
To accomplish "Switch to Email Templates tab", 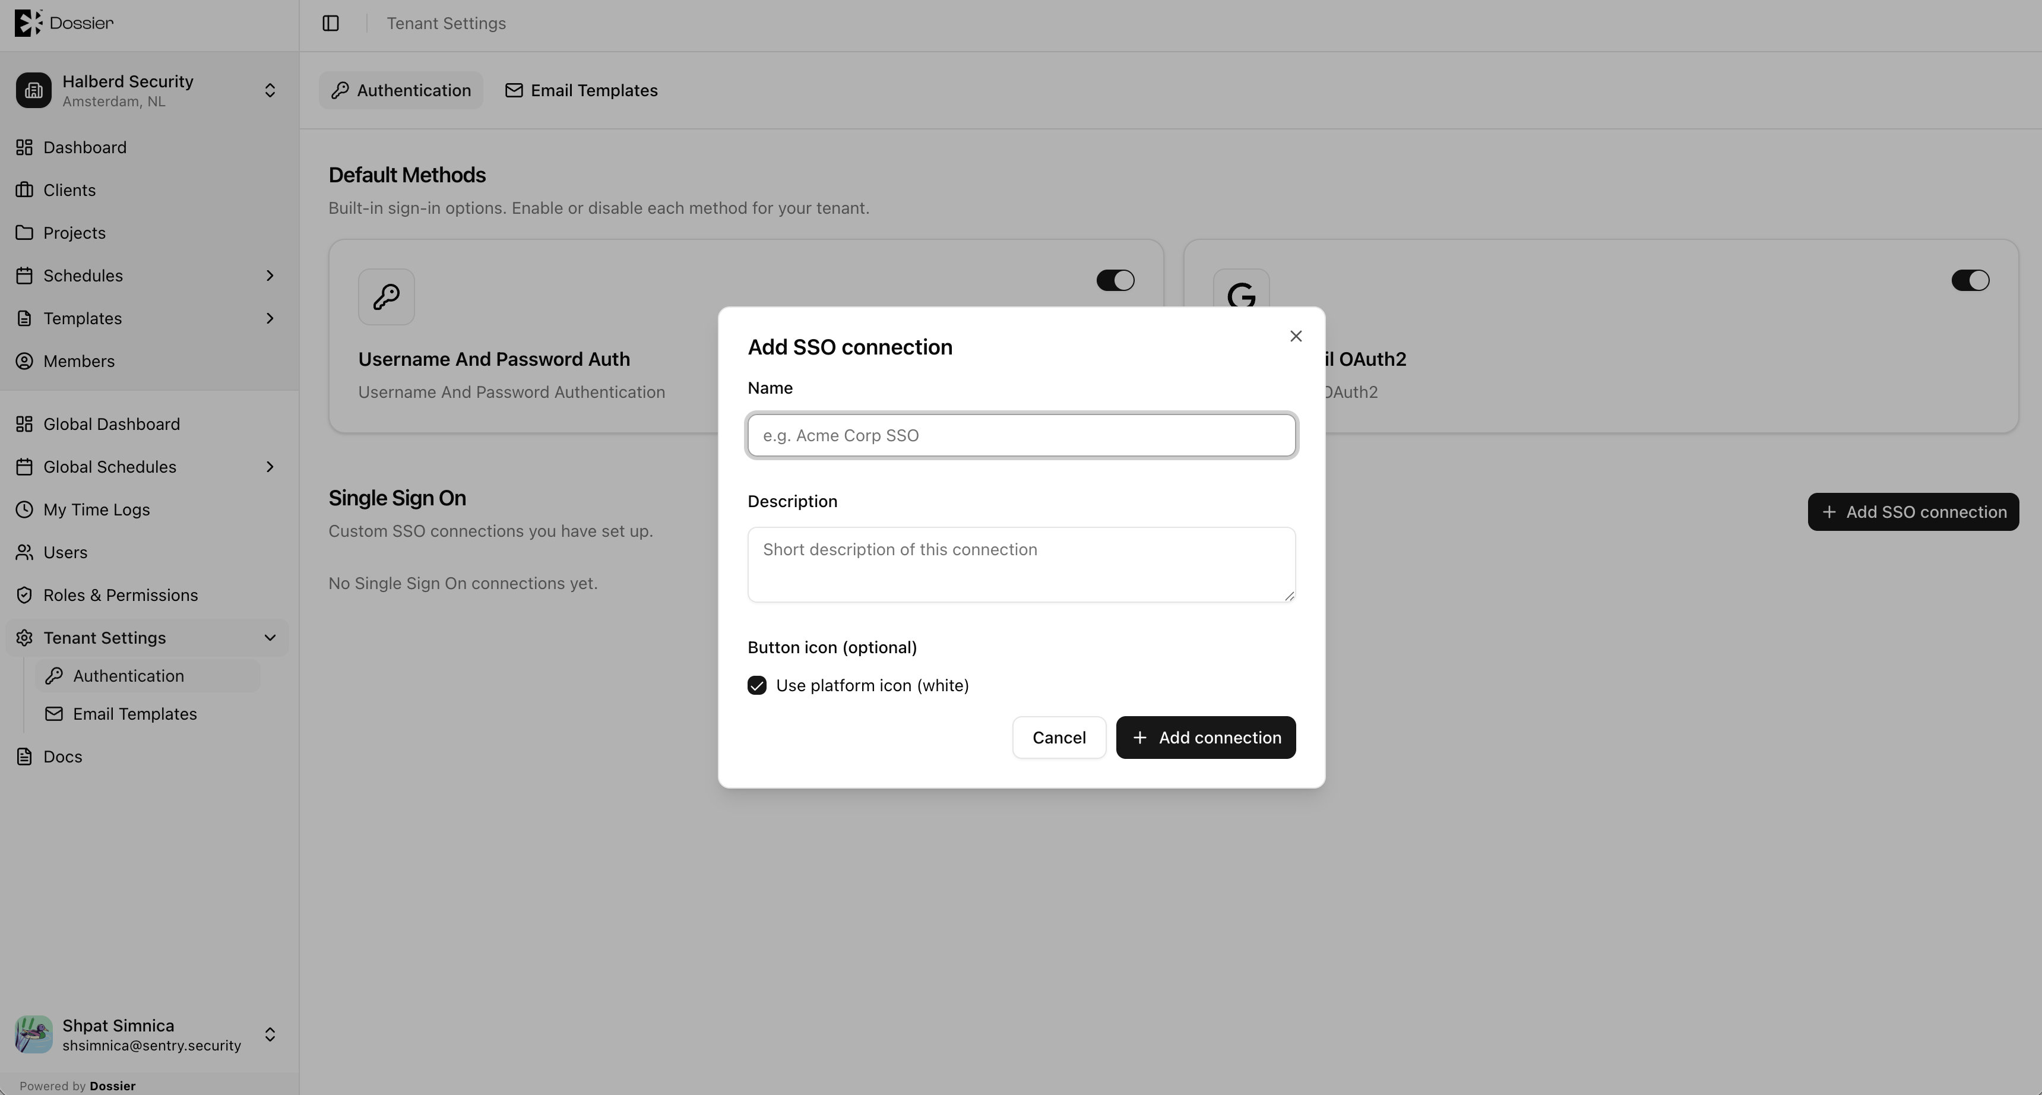I will tap(581, 90).
